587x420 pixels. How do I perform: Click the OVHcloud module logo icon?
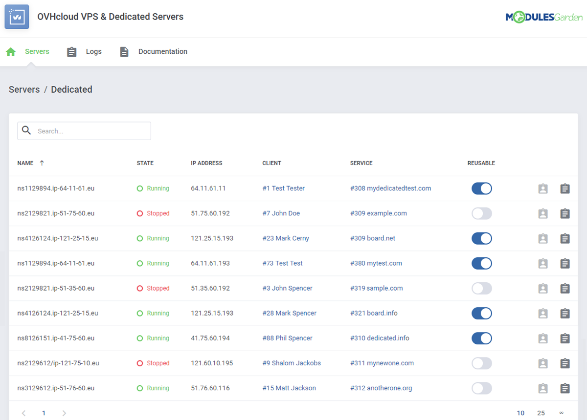coord(17,17)
